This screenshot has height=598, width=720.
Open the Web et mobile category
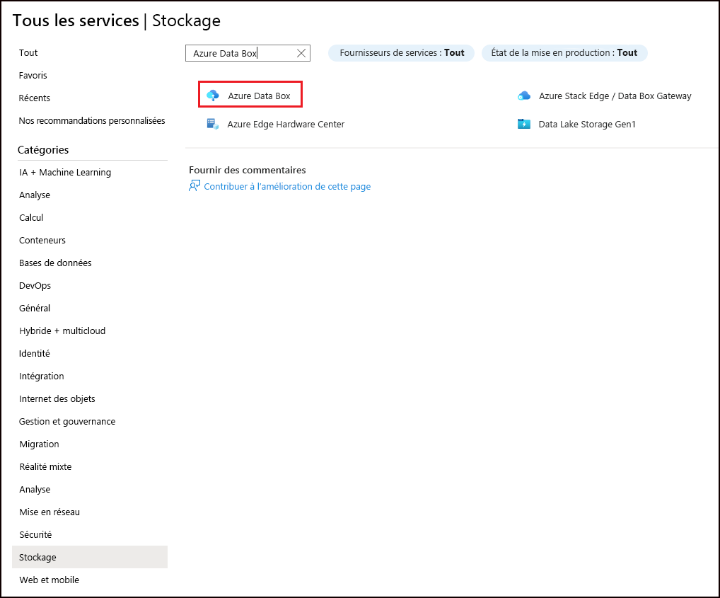click(49, 580)
